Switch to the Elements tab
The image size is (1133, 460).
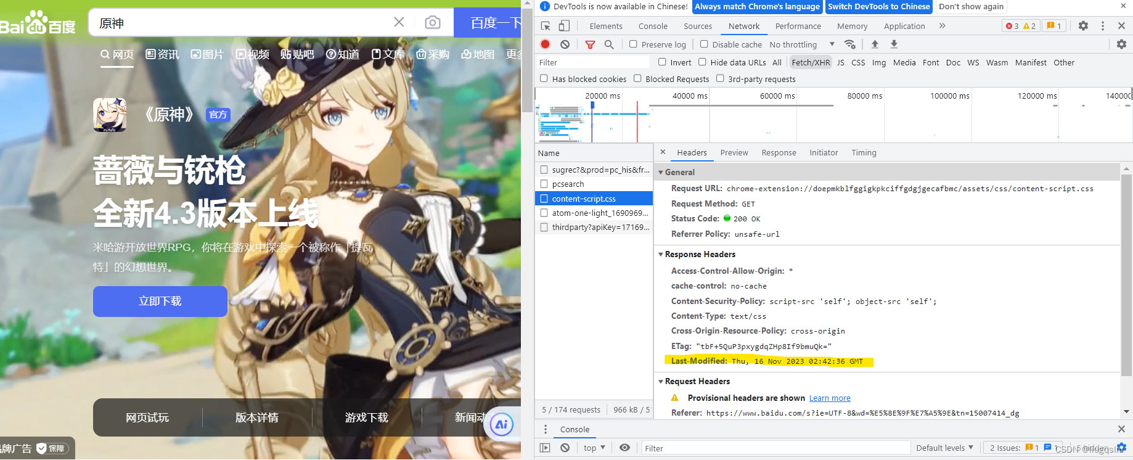pyautogui.click(x=606, y=26)
